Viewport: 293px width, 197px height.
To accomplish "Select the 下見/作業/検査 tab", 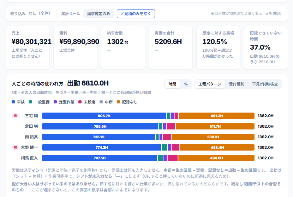I will (265, 84).
